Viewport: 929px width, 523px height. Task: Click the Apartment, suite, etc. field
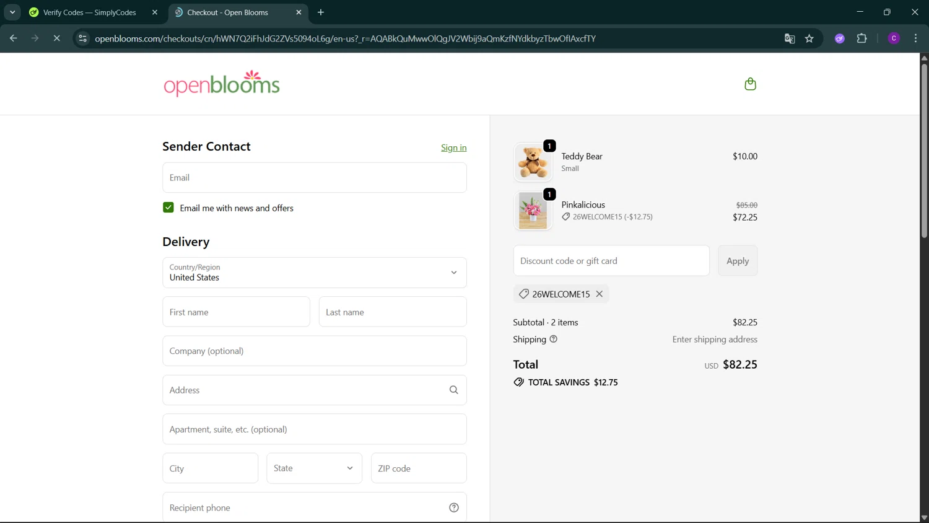click(315, 429)
